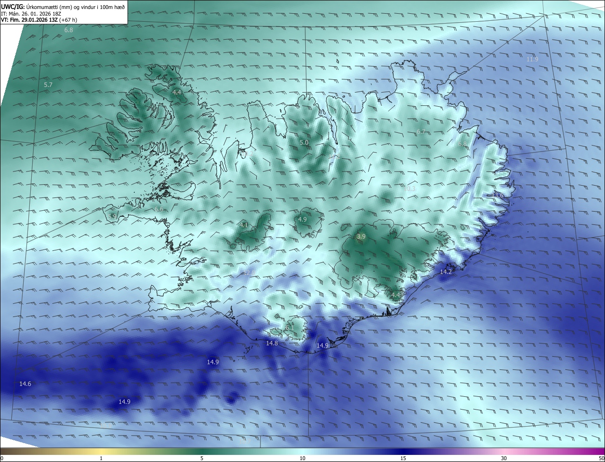605x462 pixels.
Task: Click the color scale tick label 10
Action: [302, 458]
